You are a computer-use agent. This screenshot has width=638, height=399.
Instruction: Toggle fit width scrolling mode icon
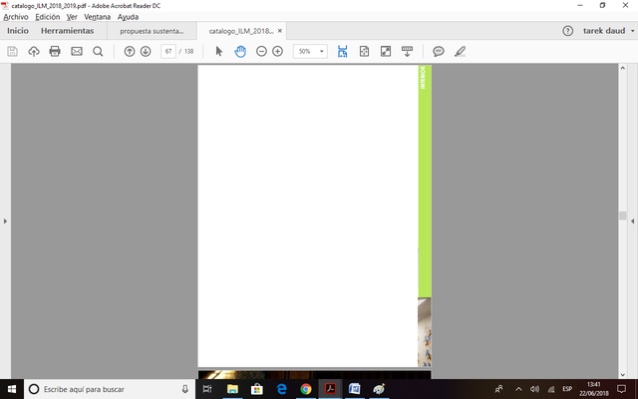point(343,51)
